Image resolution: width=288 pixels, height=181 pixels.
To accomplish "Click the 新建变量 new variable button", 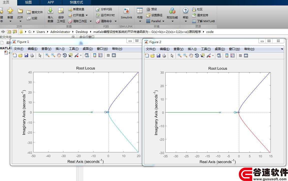I will 76,9.
